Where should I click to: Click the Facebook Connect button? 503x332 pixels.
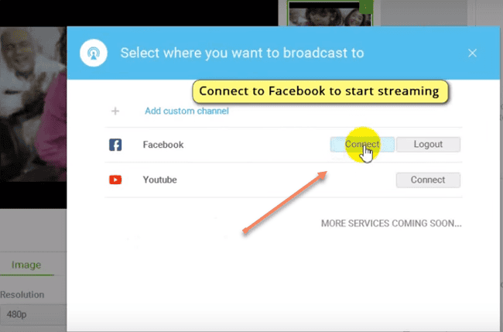(362, 145)
